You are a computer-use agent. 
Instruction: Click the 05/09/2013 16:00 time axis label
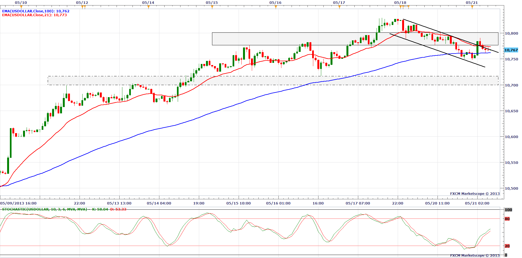click(18, 203)
